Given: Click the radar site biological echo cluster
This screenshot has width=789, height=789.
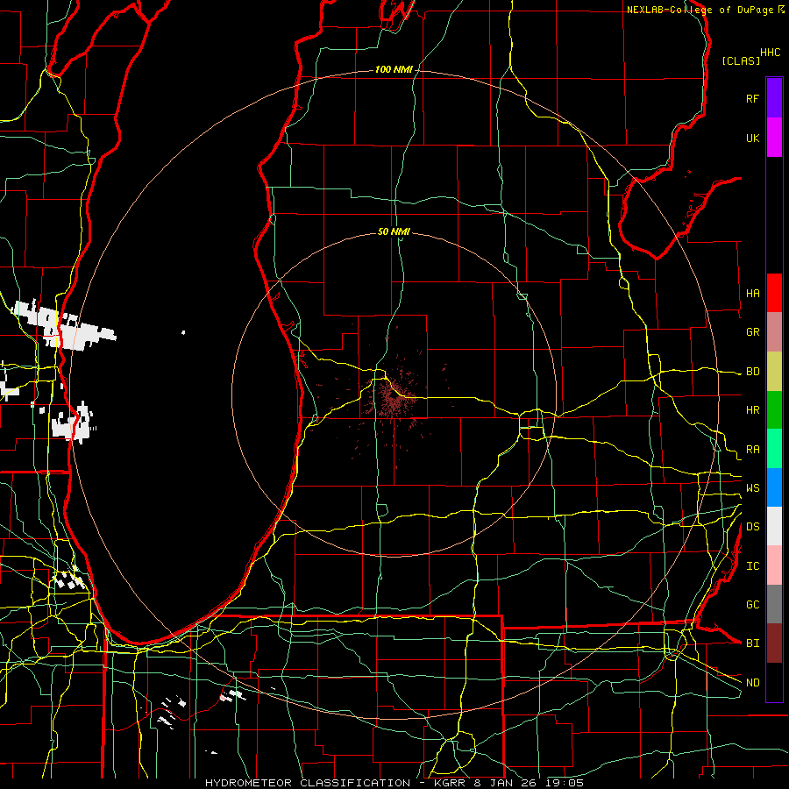Looking at the screenshot, I should [394, 397].
